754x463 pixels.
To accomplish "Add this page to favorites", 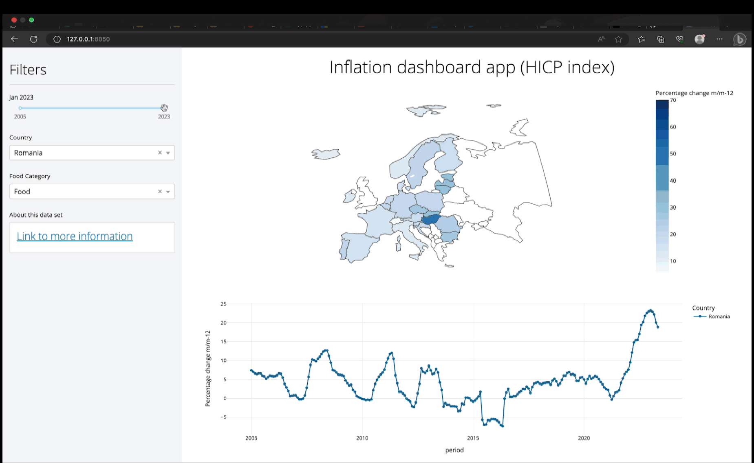I will [619, 39].
